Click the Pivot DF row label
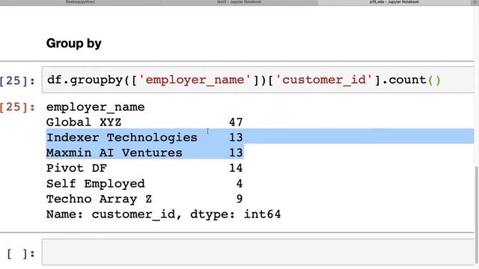479x269 pixels. pos(76,168)
